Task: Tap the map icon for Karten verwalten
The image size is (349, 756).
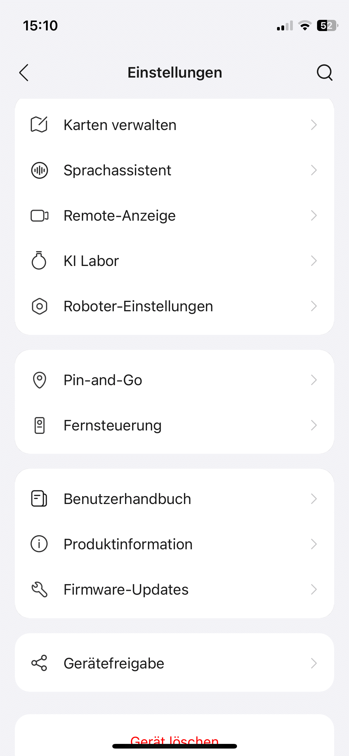Action: pyautogui.click(x=39, y=125)
